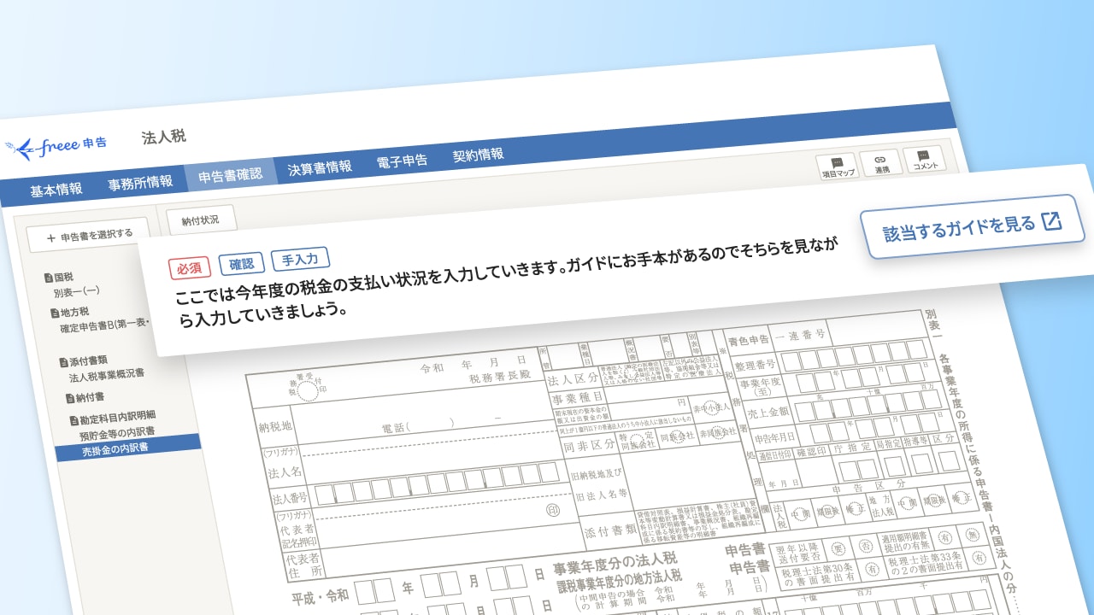Open the 連携 link tool
The height and width of the screenshot is (615, 1094).
pyautogui.click(x=880, y=162)
